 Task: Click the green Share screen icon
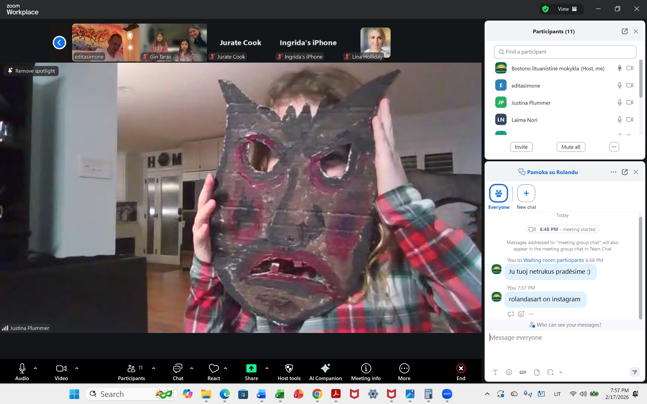[x=251, y=369]
